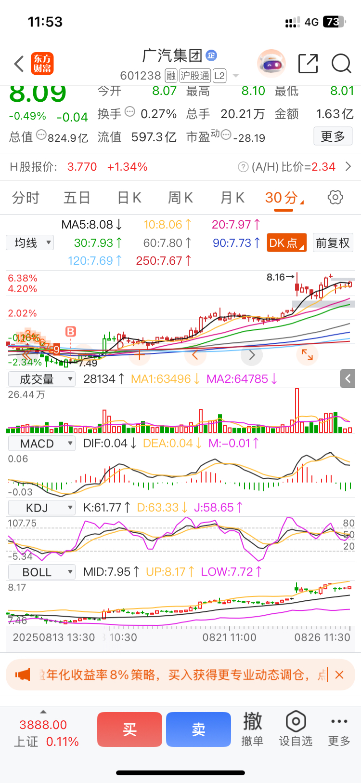
Task: Collapse side panel chevron tab
Action: coord(348,378)
